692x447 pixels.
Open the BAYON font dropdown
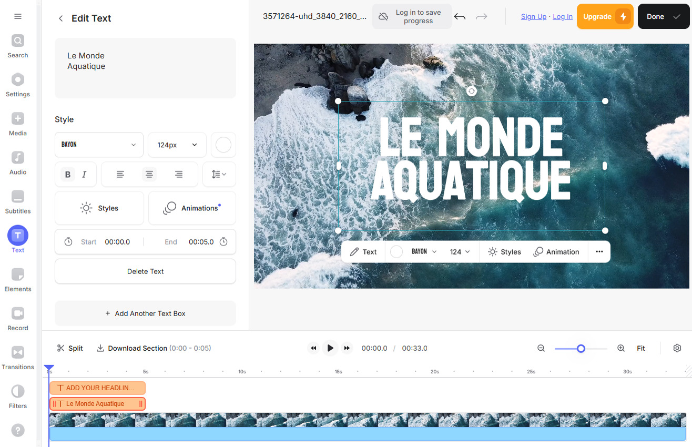[99, 145]
